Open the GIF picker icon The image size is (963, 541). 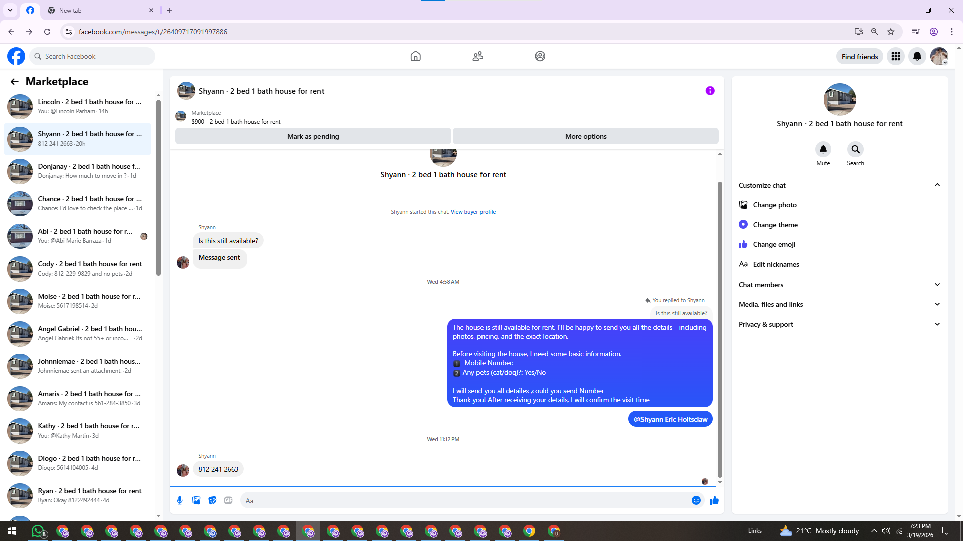[228, 500]
